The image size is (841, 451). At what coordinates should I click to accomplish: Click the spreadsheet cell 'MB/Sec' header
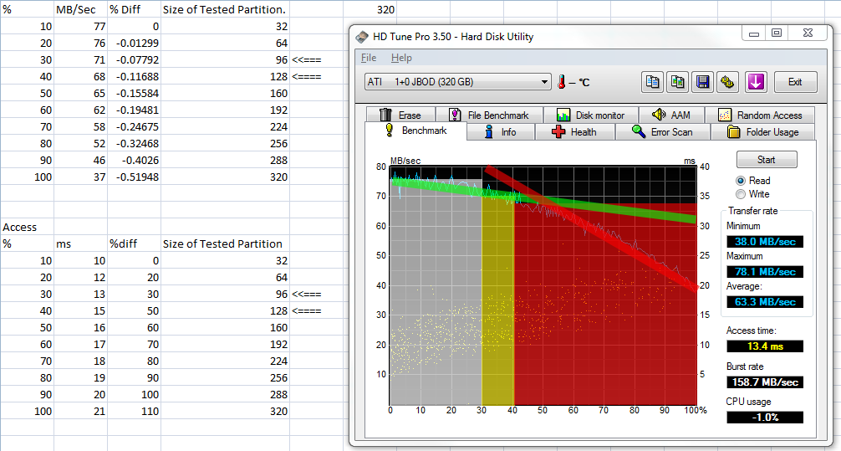click(x=80, y=10)
